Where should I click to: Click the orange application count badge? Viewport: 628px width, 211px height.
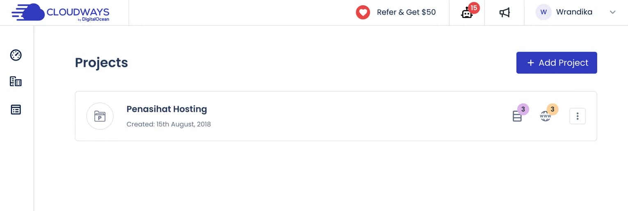[x=552, y=109]
